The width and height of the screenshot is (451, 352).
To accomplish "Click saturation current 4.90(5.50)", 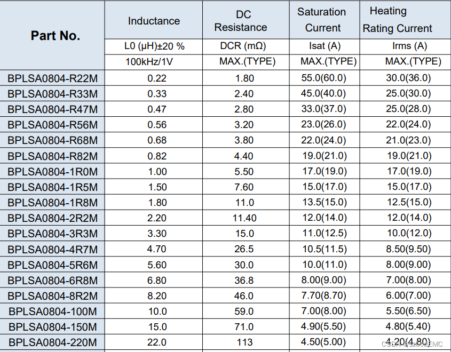I will (x=323, y=326).
